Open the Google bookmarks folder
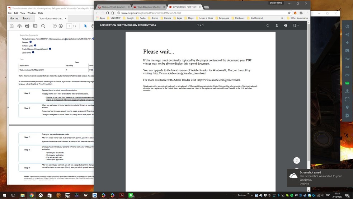The width and height of the screenshot is (353, 199). click(128, 18)
